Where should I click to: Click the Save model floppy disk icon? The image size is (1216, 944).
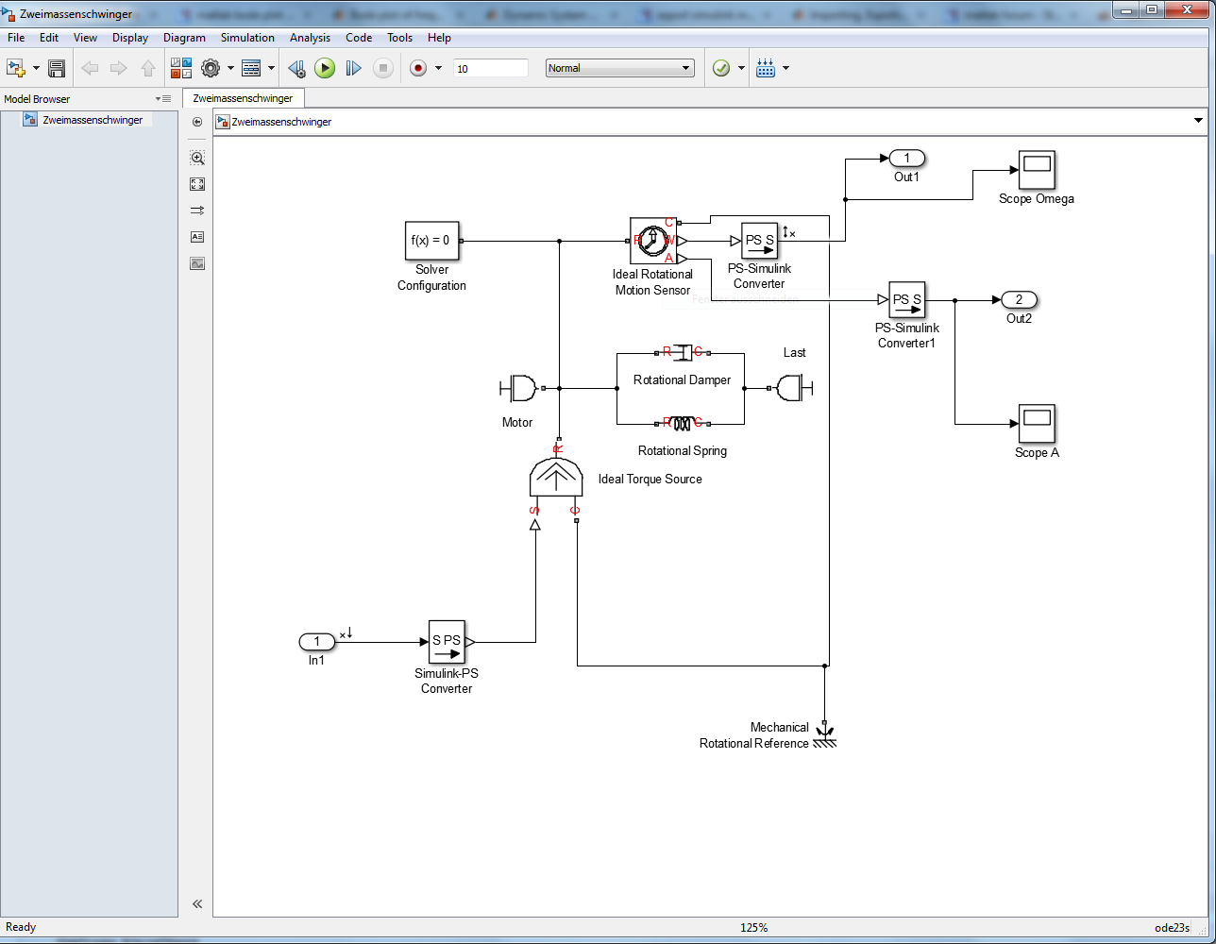click(x=57, y=68)
